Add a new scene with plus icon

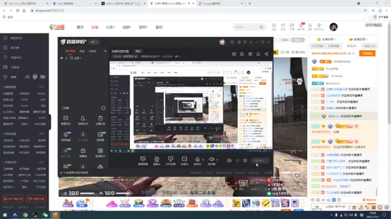pyautogui.click(x=105, y=51)
